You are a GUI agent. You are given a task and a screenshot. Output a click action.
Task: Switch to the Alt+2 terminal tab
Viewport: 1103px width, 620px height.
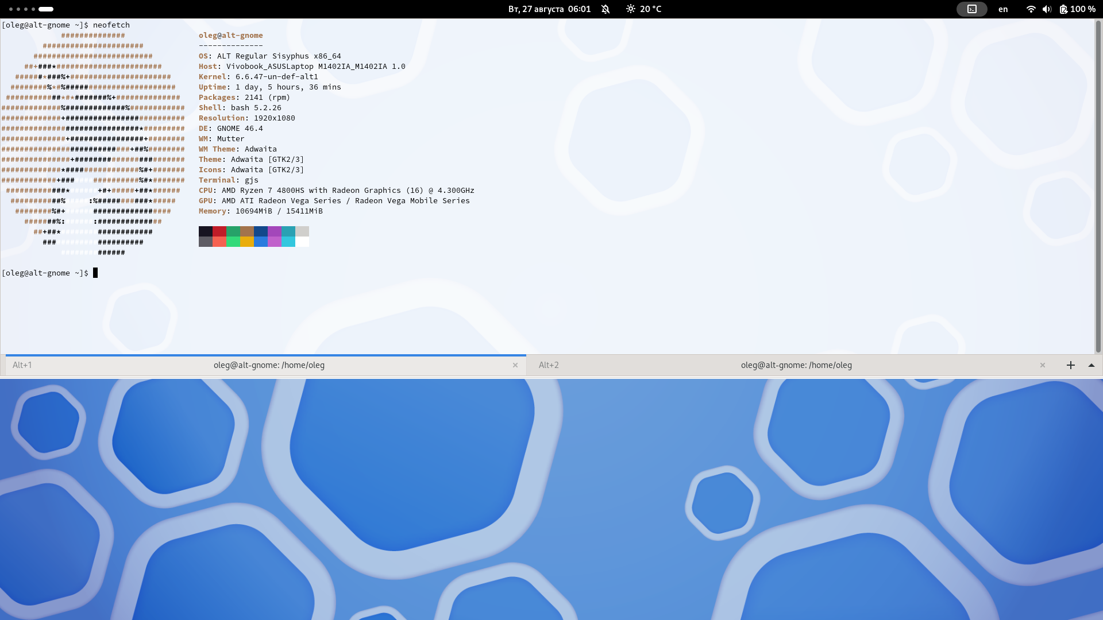coord(793,365)
